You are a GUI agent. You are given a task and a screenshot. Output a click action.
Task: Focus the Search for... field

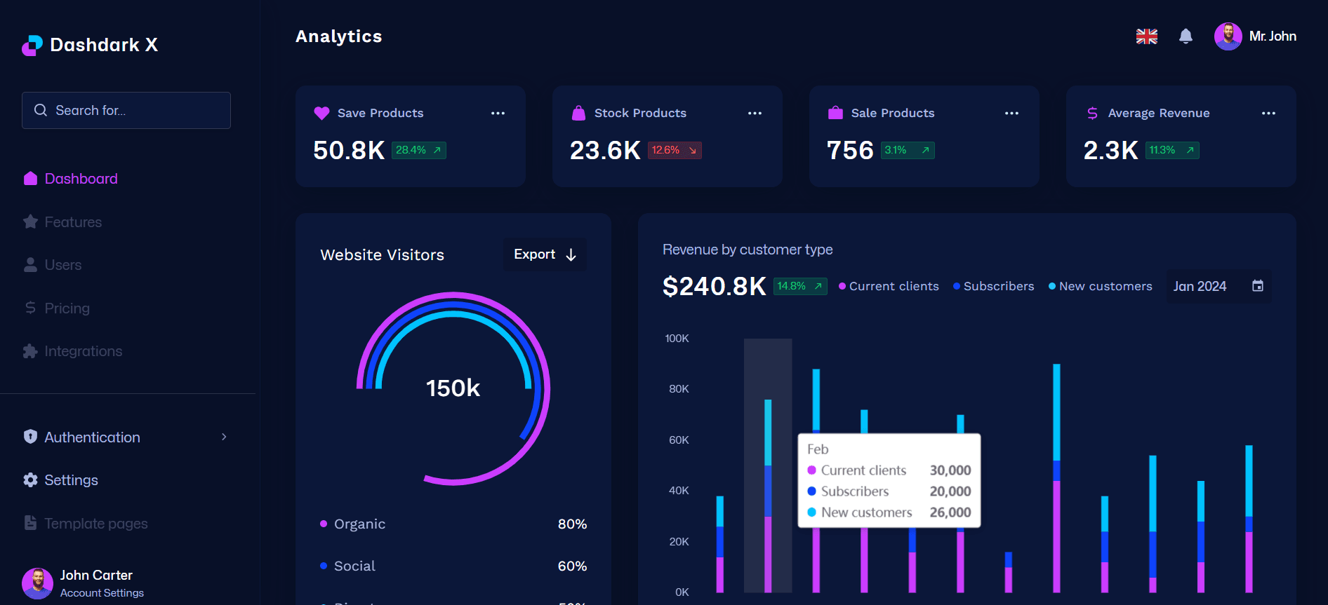point(126,110)
